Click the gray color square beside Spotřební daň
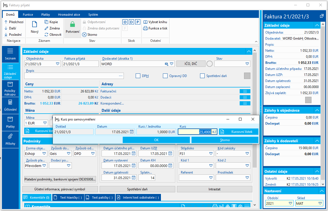Viewport: 328px width, 211px height. point(247,76)
